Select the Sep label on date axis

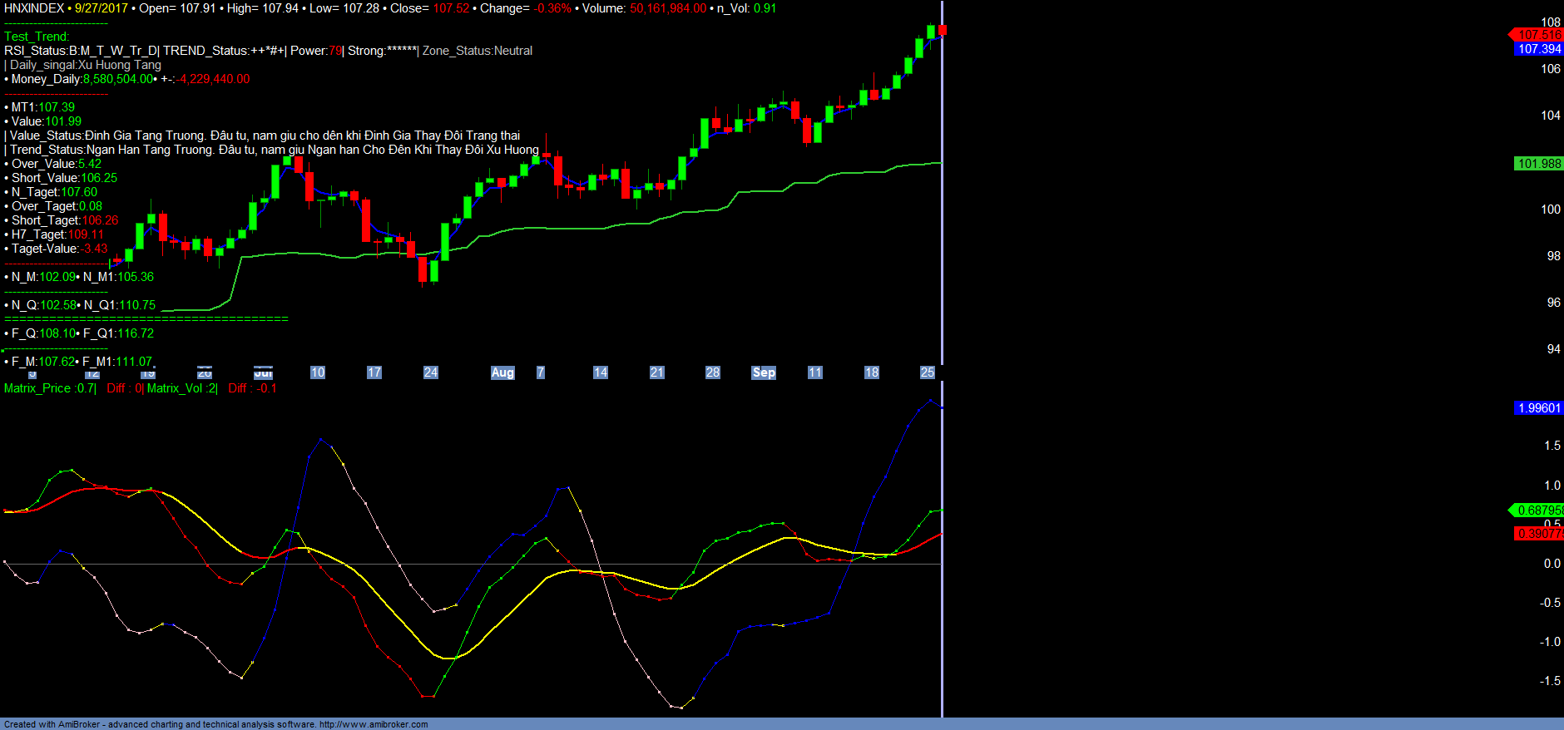tap(764, 372)
